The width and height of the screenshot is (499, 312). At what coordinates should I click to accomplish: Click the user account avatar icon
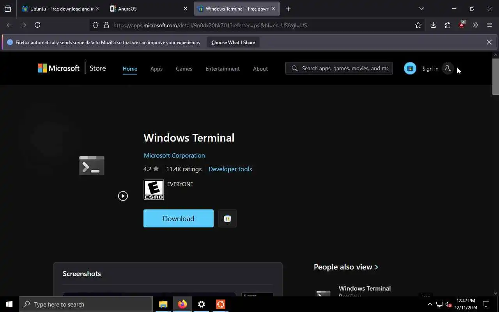[448, 68]
